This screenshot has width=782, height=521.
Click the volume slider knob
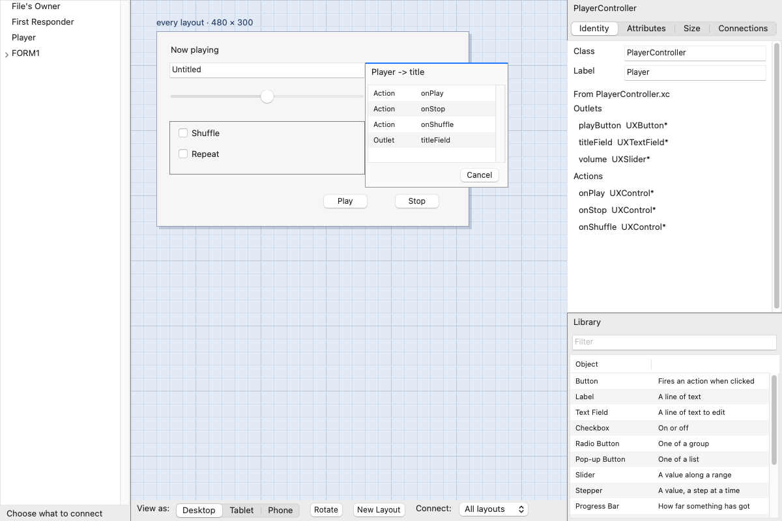[x=267, y=96]
